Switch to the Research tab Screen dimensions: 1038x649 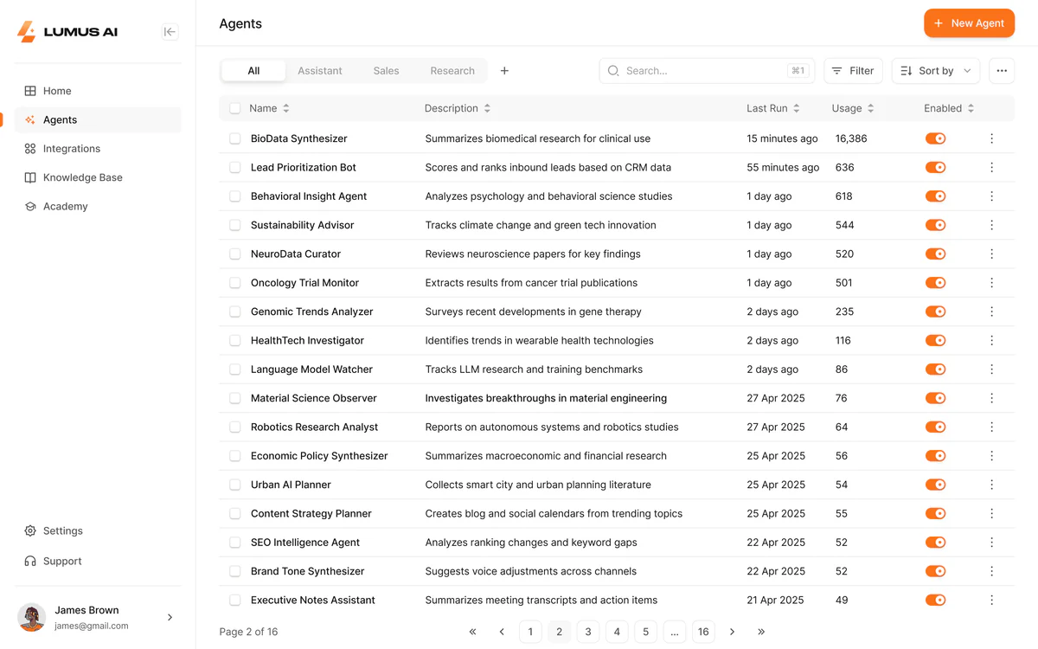452,71
